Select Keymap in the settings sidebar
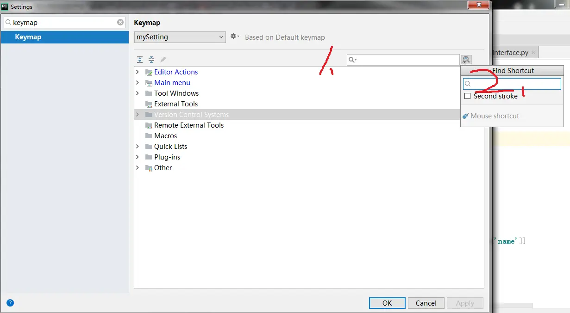Image resolution: width=570 pixels, height=313 pixels. [x=65, y=37]
